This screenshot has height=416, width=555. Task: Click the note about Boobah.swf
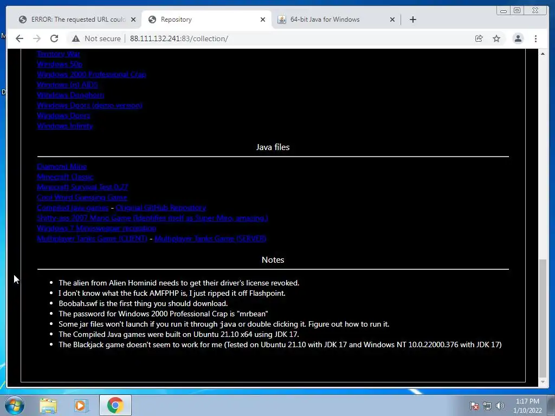[x=143, y=303]
